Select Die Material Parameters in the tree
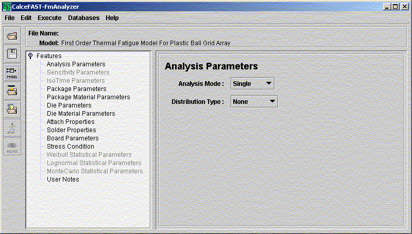 [81, 114]
